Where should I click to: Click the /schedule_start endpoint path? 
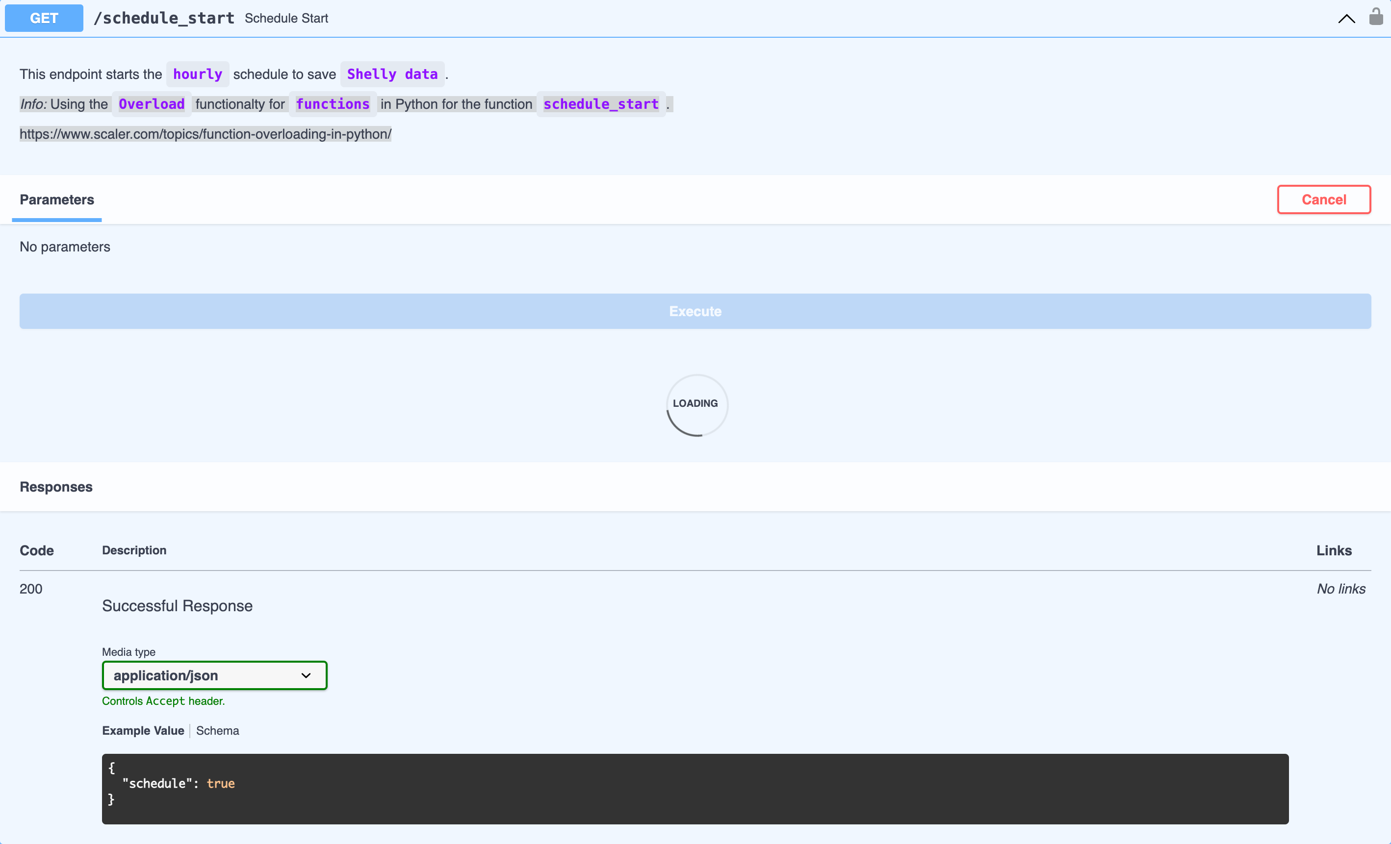pos(164,18)
